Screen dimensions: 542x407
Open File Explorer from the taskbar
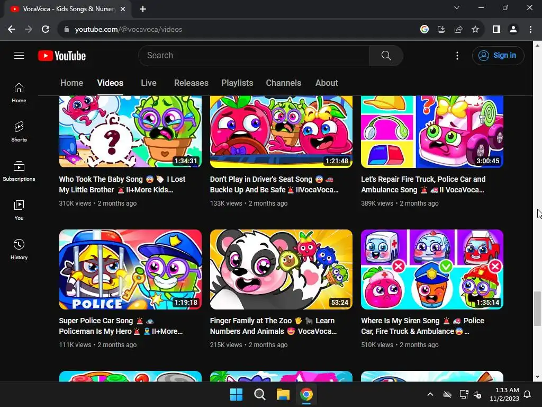click(x=283, y=394)
